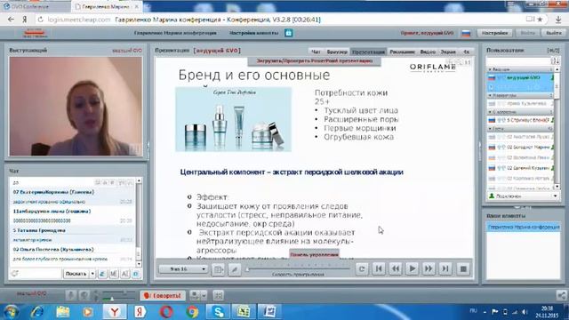The height and width of the screenshot is (320, 569).
Task: Toggle the webcam icon in bottom bar
Action: point(84,295)
